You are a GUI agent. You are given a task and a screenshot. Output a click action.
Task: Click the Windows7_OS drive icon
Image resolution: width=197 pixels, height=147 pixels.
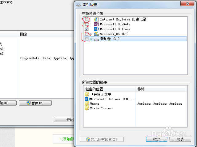click(96, 34)
